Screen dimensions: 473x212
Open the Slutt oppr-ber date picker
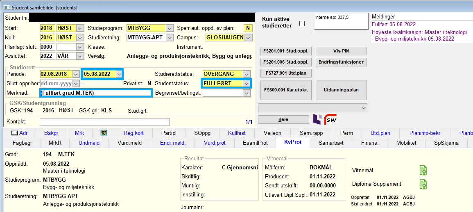coord(76,83)
